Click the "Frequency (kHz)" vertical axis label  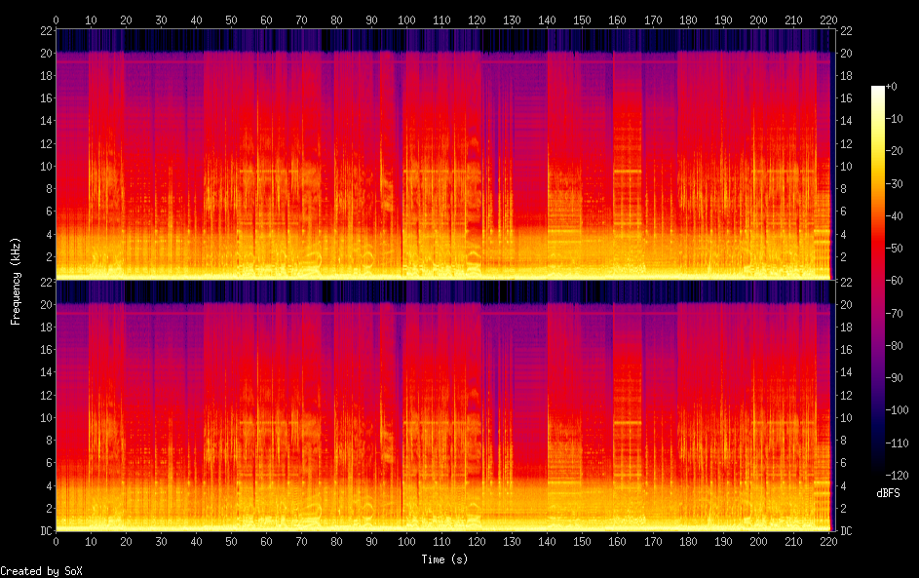[16, 280]
